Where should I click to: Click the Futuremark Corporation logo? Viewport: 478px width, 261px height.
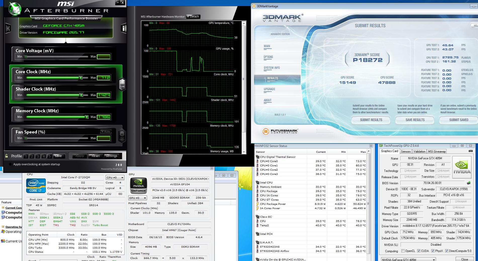(280, 131)
